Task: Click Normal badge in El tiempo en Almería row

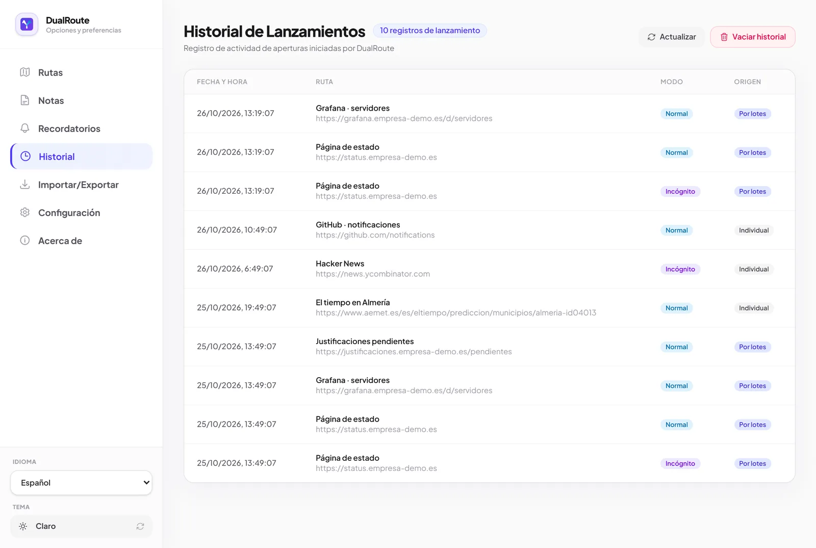Action: [x=676, y=308]
